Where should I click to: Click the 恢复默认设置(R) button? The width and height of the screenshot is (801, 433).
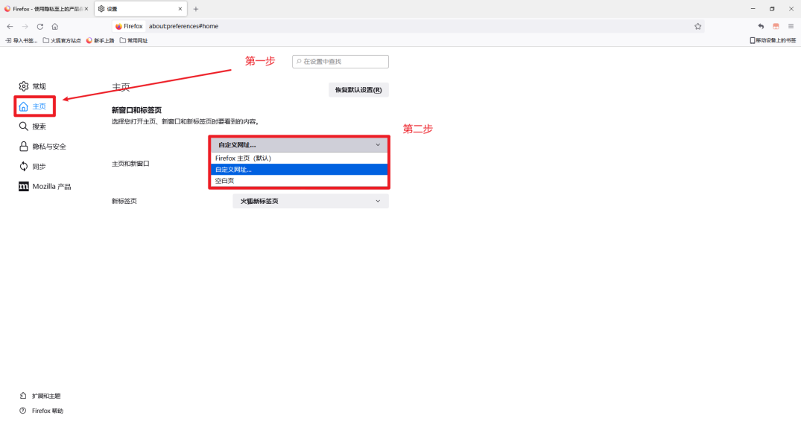click(358, 90)
